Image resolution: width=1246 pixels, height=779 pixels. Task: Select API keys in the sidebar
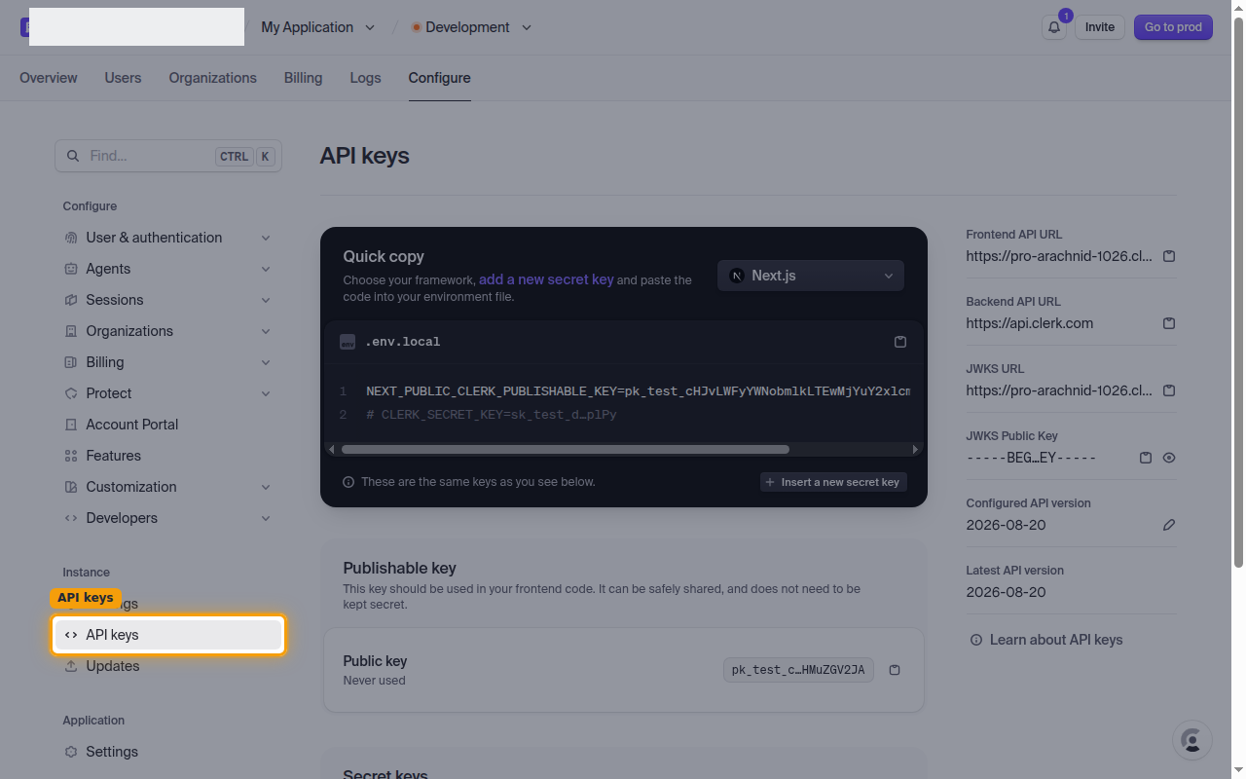click(x=167, y=635)
